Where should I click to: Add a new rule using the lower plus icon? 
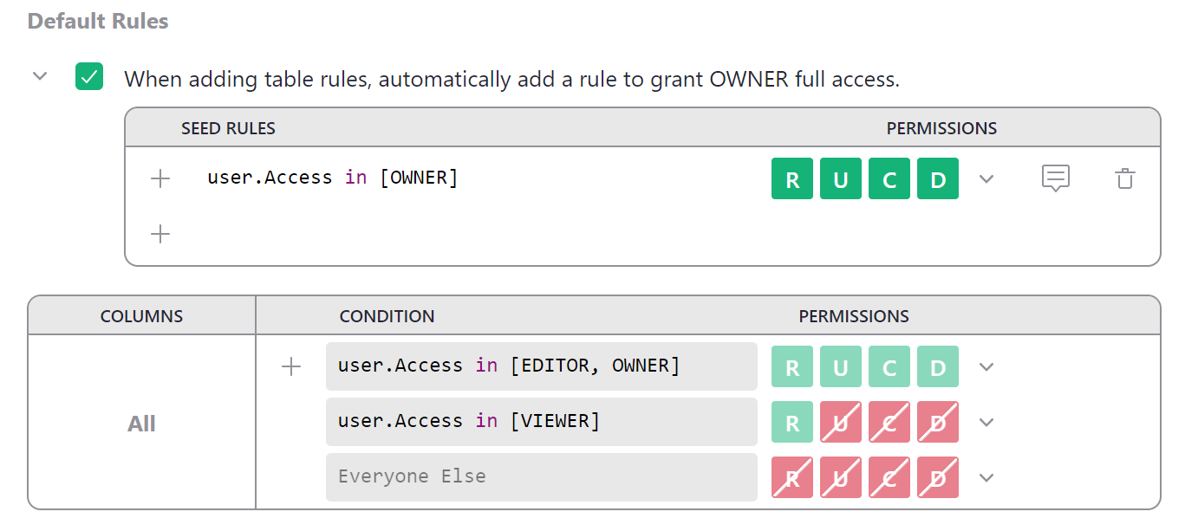click(160, 234)
